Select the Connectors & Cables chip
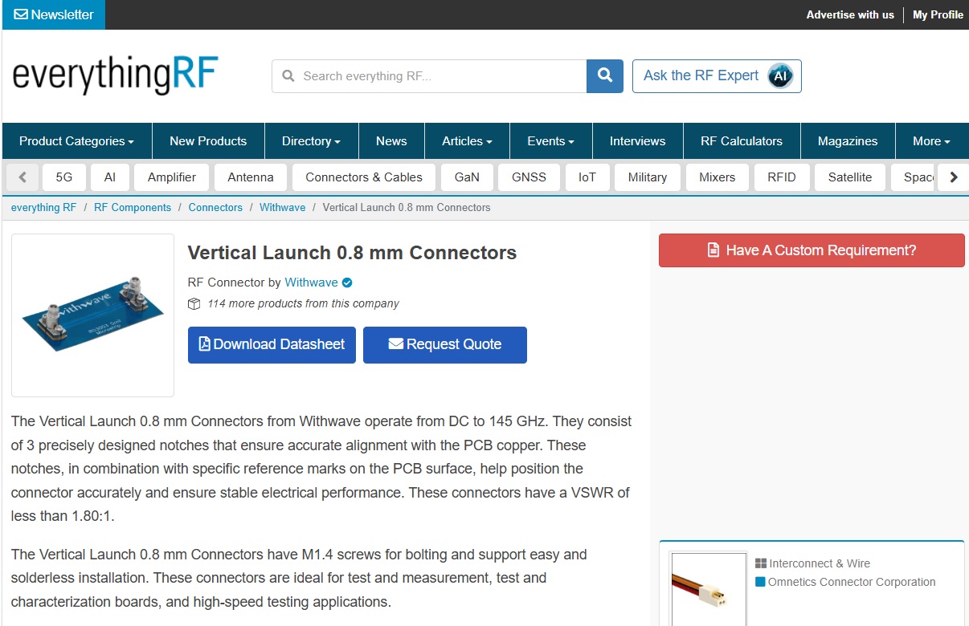The width and height of the screenshot is (969, 626). coord(364,177)
